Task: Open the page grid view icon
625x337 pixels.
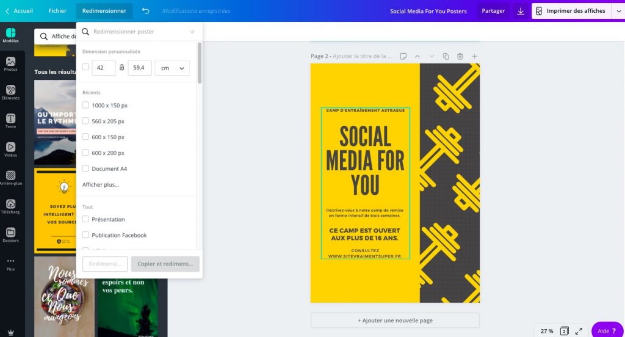Action: point(564,331)
